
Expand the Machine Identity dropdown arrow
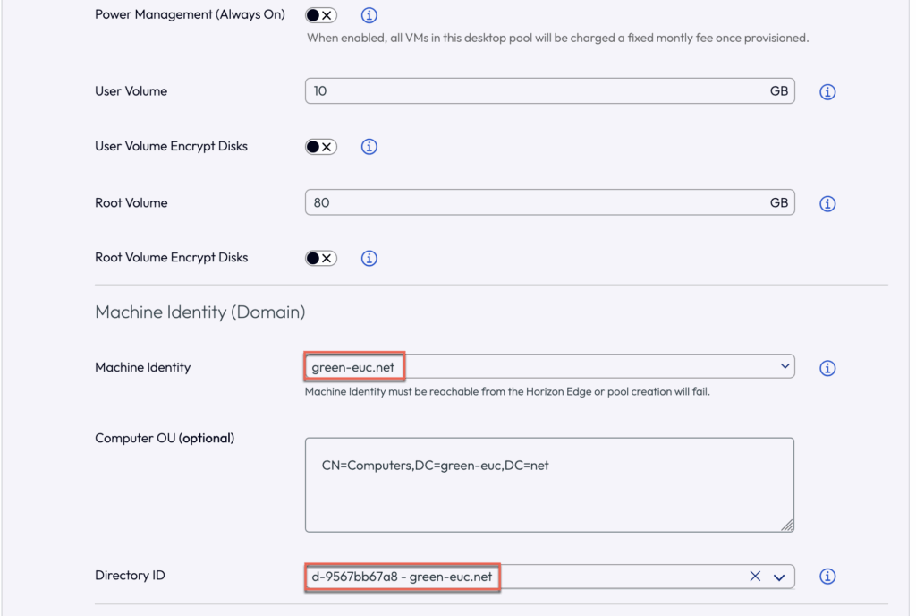tap(785, 366)
